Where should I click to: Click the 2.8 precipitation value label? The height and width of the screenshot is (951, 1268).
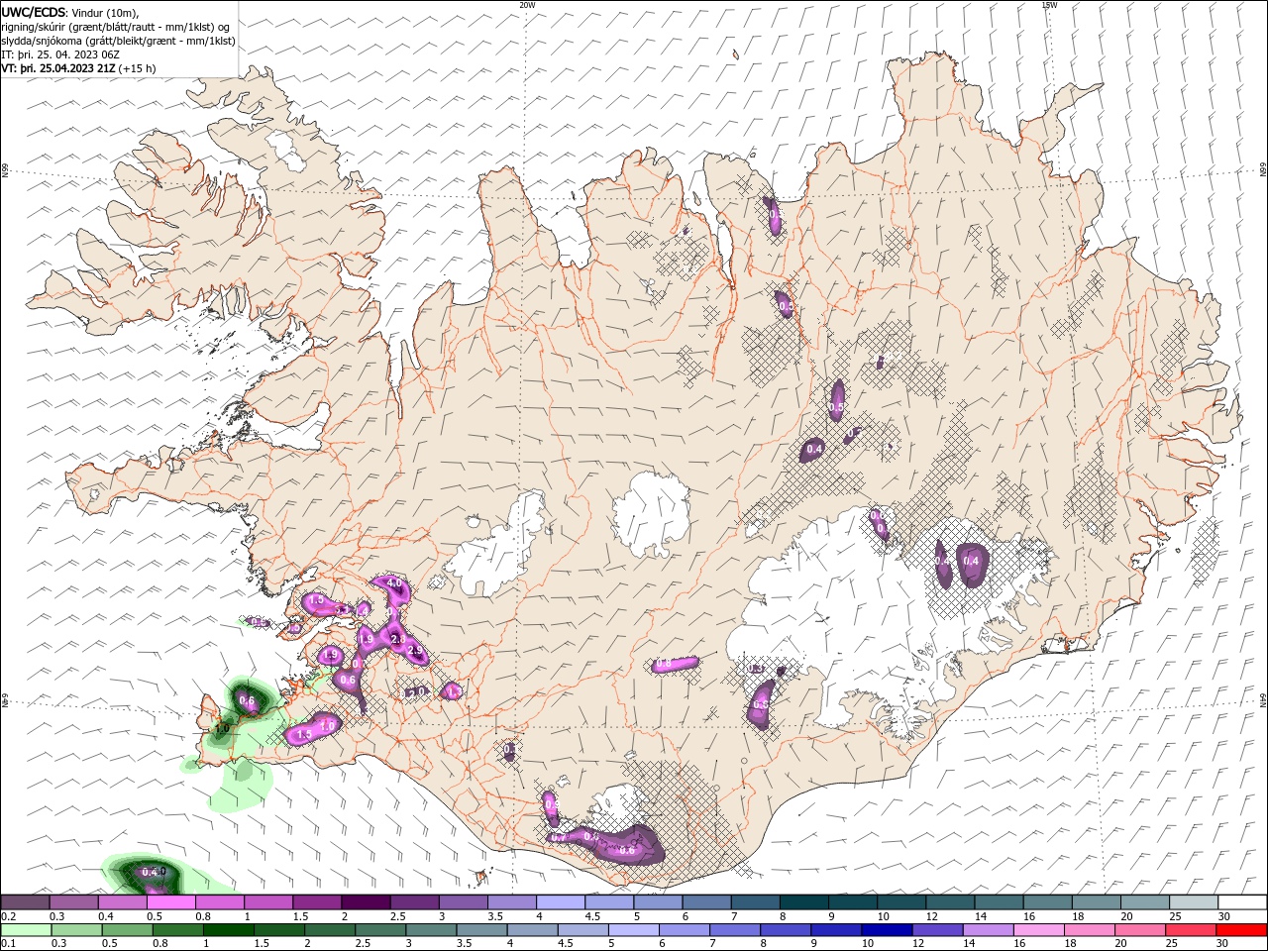coord(399,641)
